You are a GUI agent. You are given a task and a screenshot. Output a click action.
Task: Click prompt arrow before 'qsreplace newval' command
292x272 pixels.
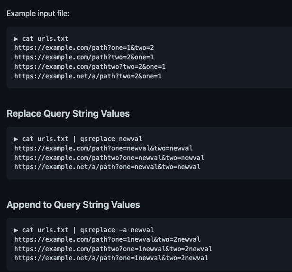(16, 139)
